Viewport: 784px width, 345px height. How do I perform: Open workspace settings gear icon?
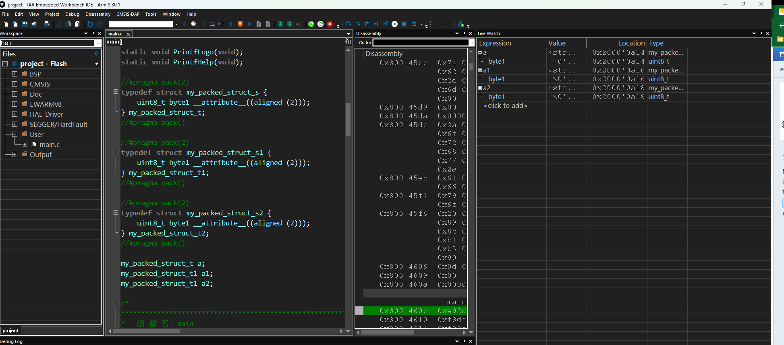(x=97, y=54)
